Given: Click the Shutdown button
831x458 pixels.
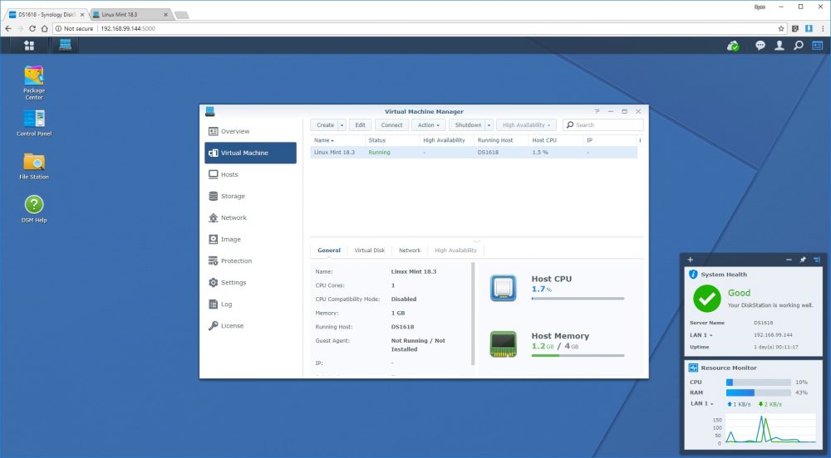Looking at the screenshot, I should pos(468,125).
